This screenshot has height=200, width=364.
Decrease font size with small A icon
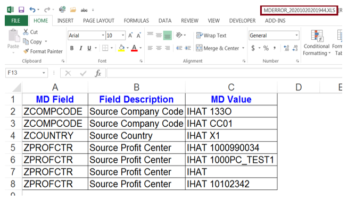pos(138,36)
